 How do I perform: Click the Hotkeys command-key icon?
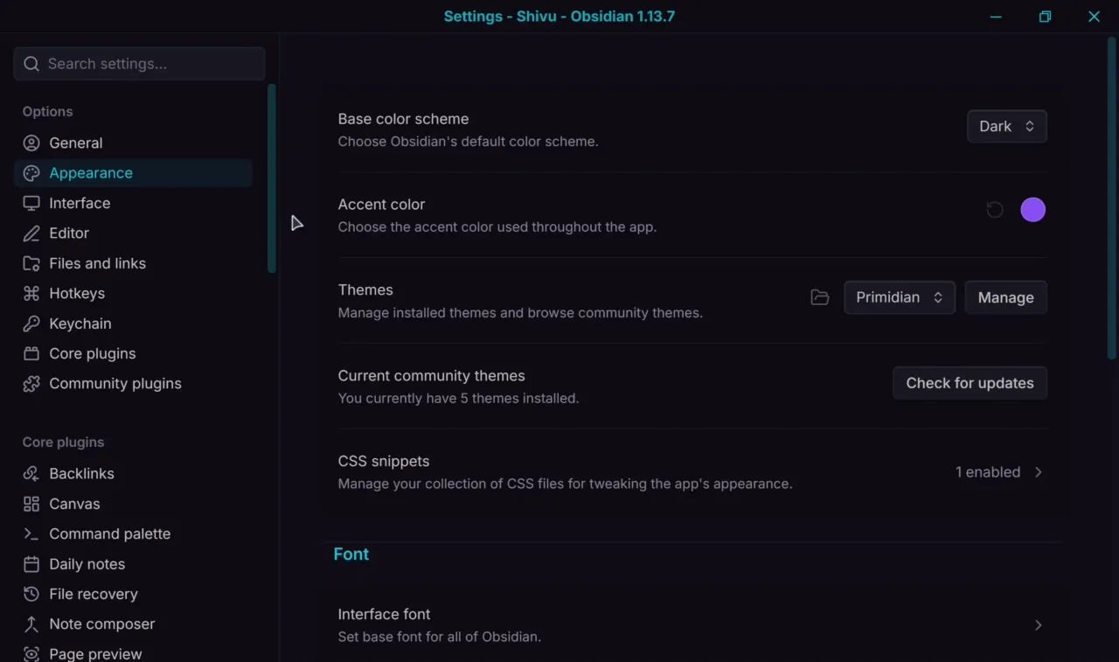click(31, 294)
